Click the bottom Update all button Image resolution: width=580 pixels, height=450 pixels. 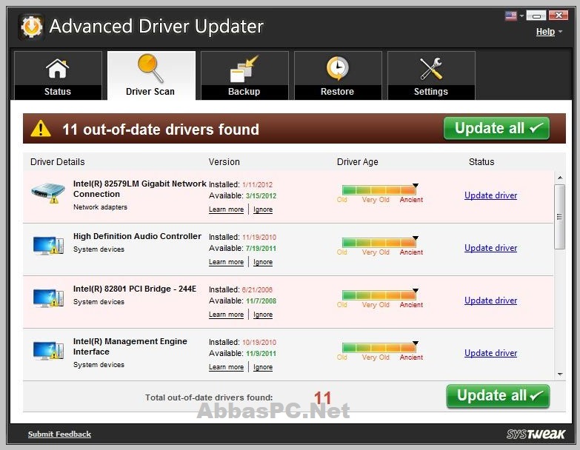click(498, 396)
